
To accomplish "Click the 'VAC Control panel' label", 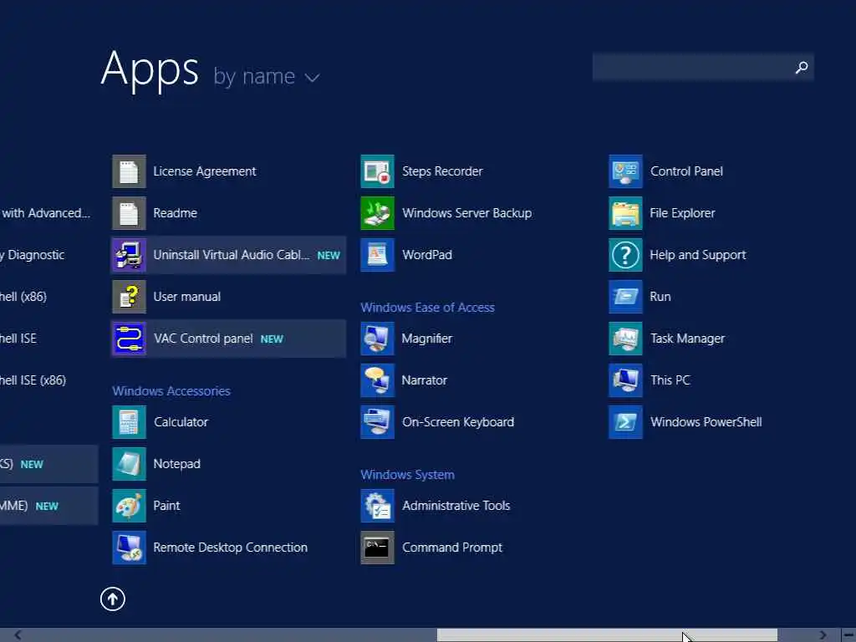I will click(x=203, y=339).
